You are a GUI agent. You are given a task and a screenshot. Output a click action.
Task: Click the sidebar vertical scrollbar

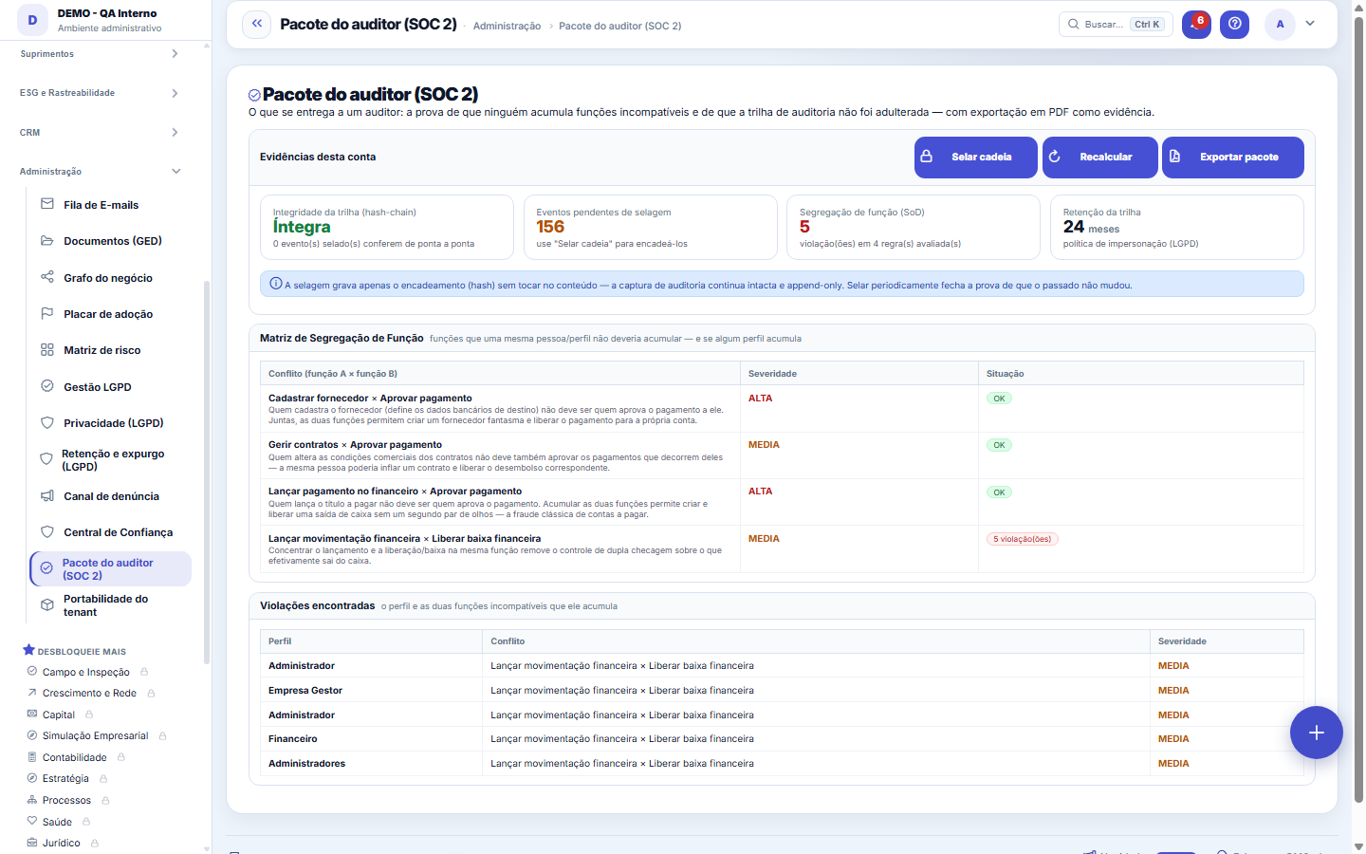(x=206, y=473)
